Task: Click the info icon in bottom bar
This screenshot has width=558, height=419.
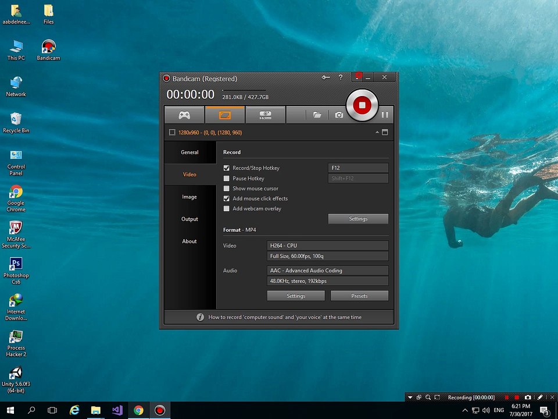Action: point(200,317)
